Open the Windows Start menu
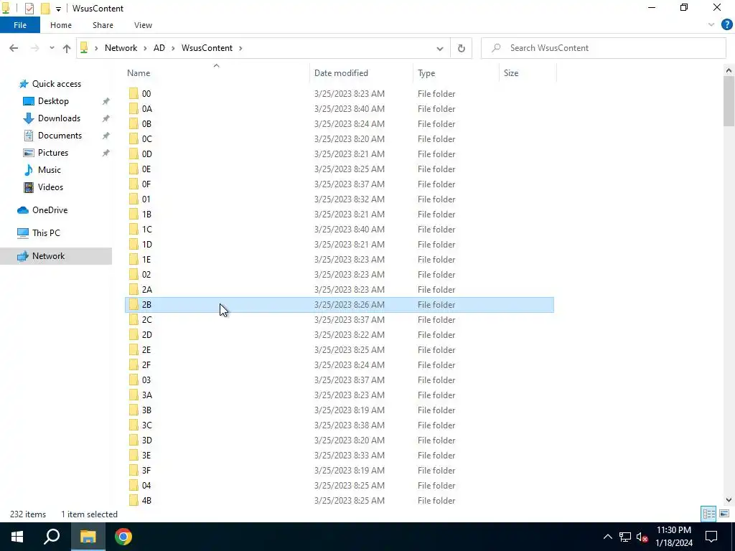The height and width of the screenshot is (551, 735). 17,537
